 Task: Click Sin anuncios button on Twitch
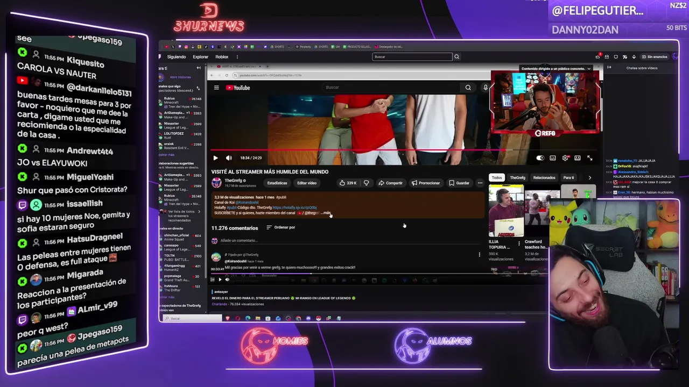[x=653, y=57]
